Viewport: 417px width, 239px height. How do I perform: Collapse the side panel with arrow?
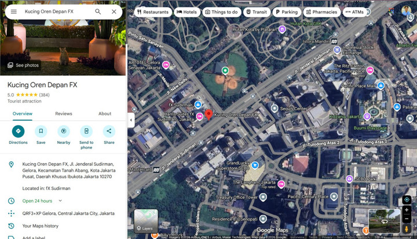131,120
